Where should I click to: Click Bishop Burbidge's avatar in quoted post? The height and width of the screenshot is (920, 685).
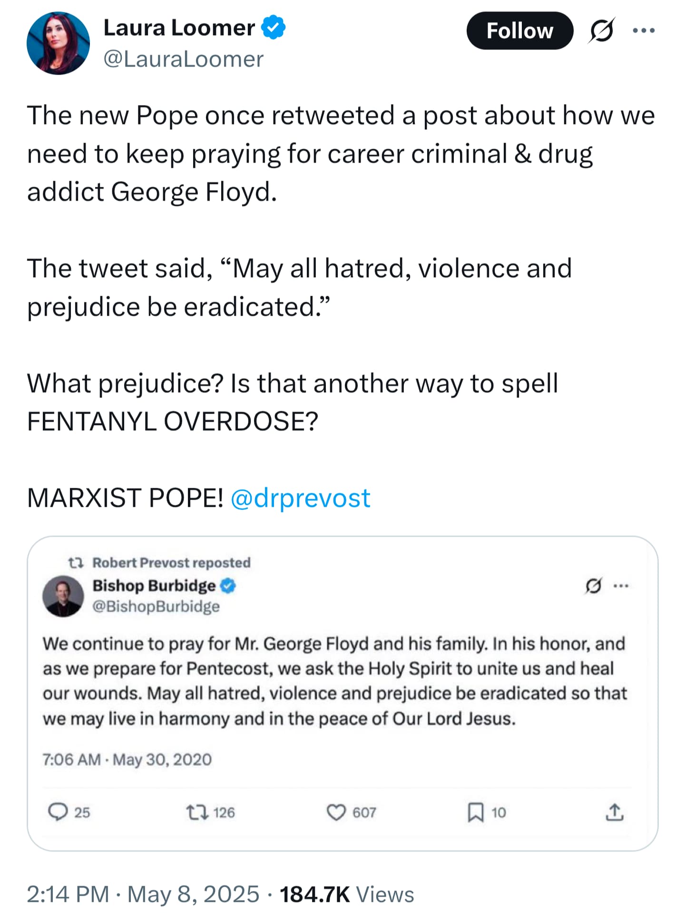[x=63, y=596]
